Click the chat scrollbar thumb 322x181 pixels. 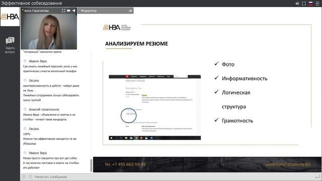click(x=91, y=165)
